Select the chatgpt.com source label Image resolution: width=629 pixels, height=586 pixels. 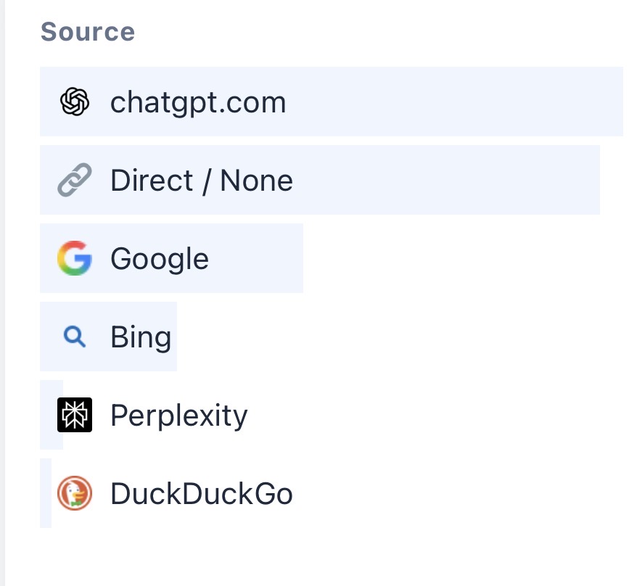(198, 102)
